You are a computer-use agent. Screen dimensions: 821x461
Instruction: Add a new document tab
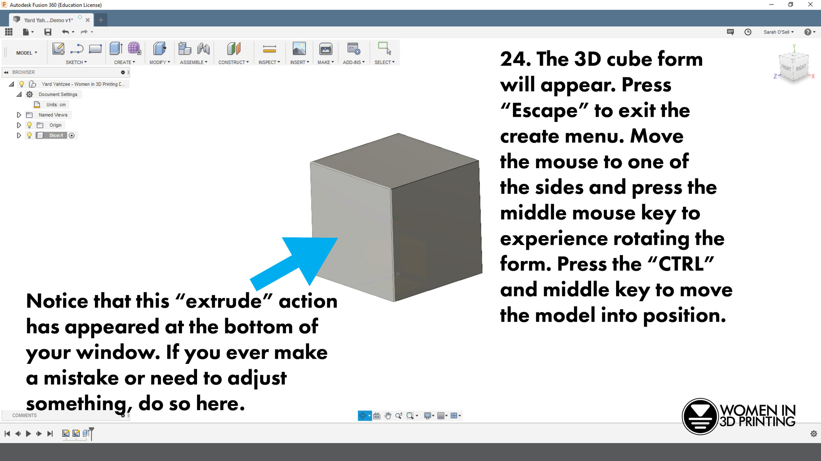pyautogui.click(x=101, y=20)
